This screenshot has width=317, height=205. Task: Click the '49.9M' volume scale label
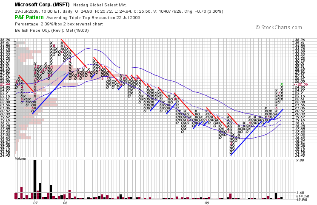click(x=302, y=199)
